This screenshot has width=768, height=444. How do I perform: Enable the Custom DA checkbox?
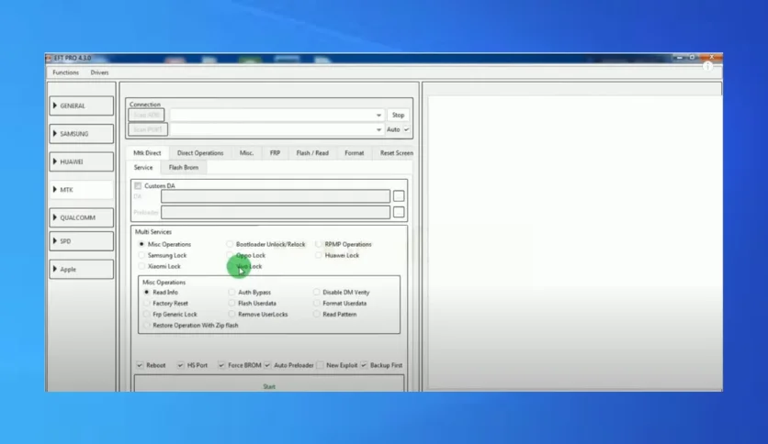tap(138, 186)
